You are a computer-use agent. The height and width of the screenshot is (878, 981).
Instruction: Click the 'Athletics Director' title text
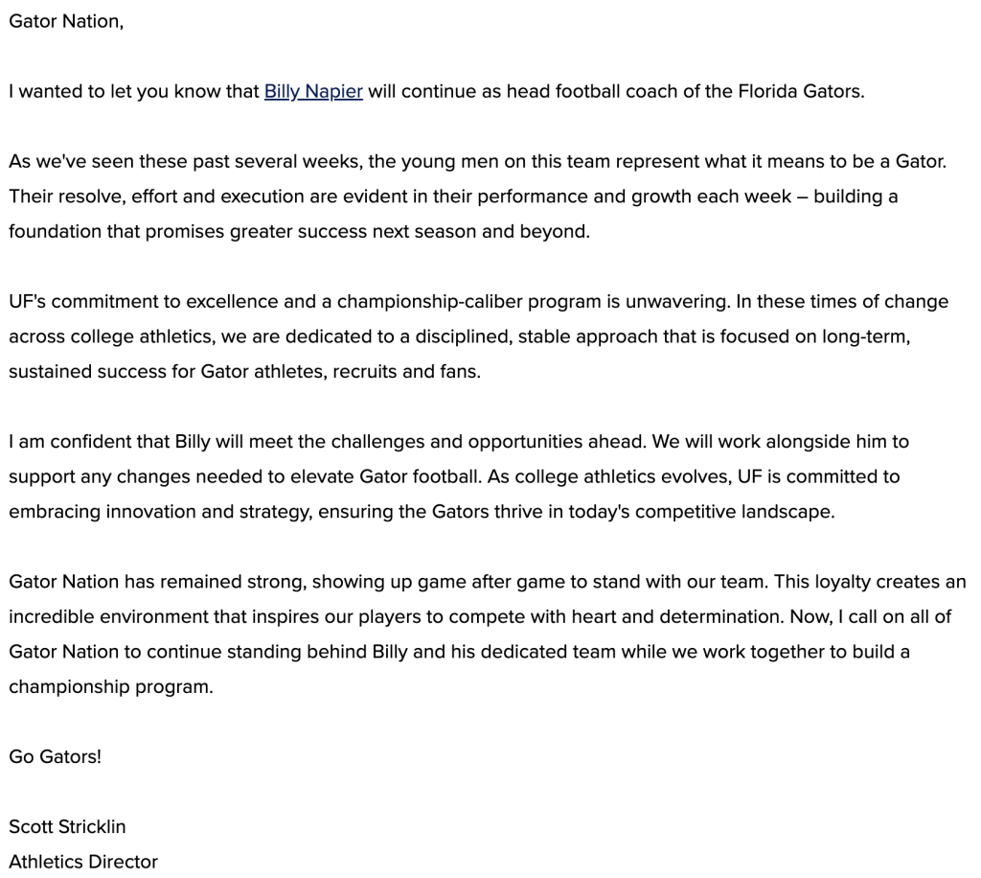tap(83, 862)
